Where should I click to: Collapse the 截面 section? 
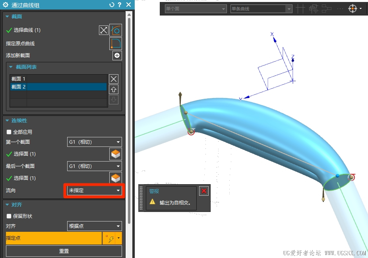point(7,16)
